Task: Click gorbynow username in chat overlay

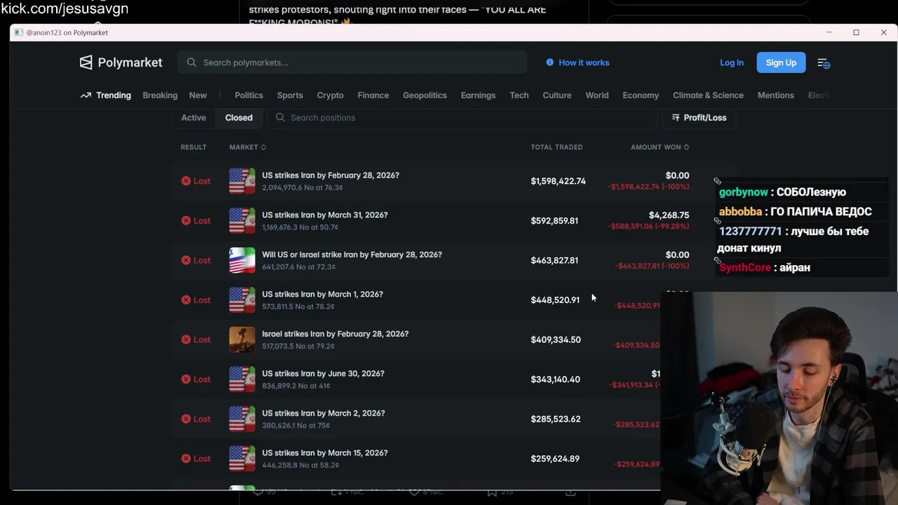Action: (x=744, y=192)
